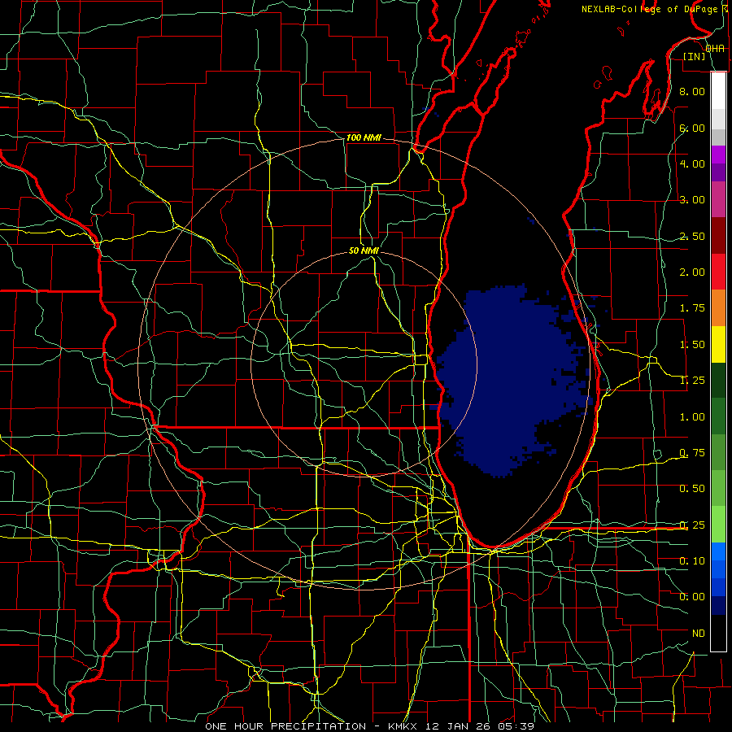Click the 1.25 legend value
The height and width of the screenshot is (732, 732).
coord(692,381)
